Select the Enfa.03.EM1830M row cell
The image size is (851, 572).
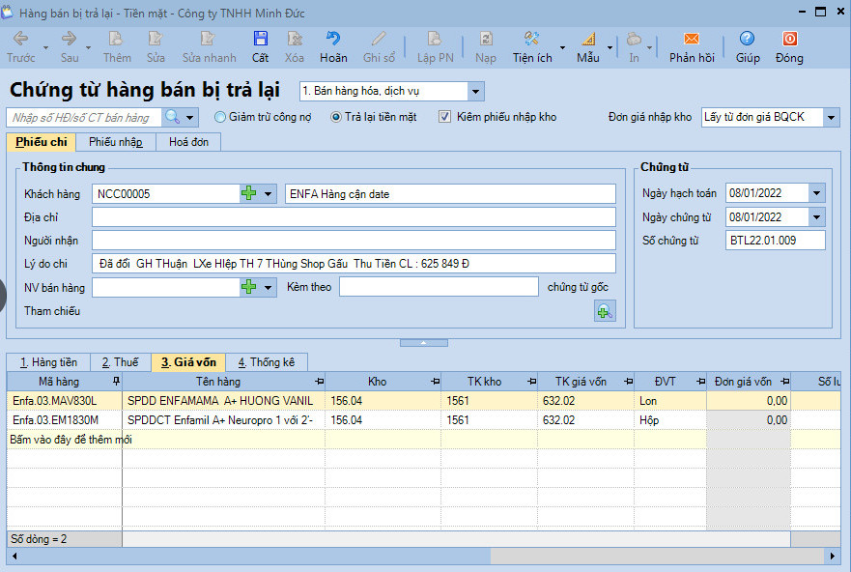click(x=65, y=420)
